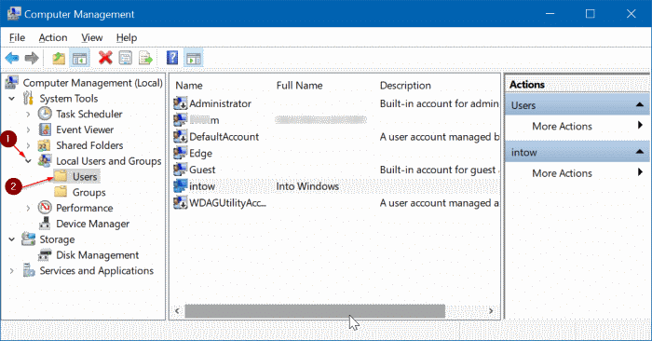Toggle Show/Hide Action Pane toolbar icon
The image size is (652, 341).
coord(194,58)
